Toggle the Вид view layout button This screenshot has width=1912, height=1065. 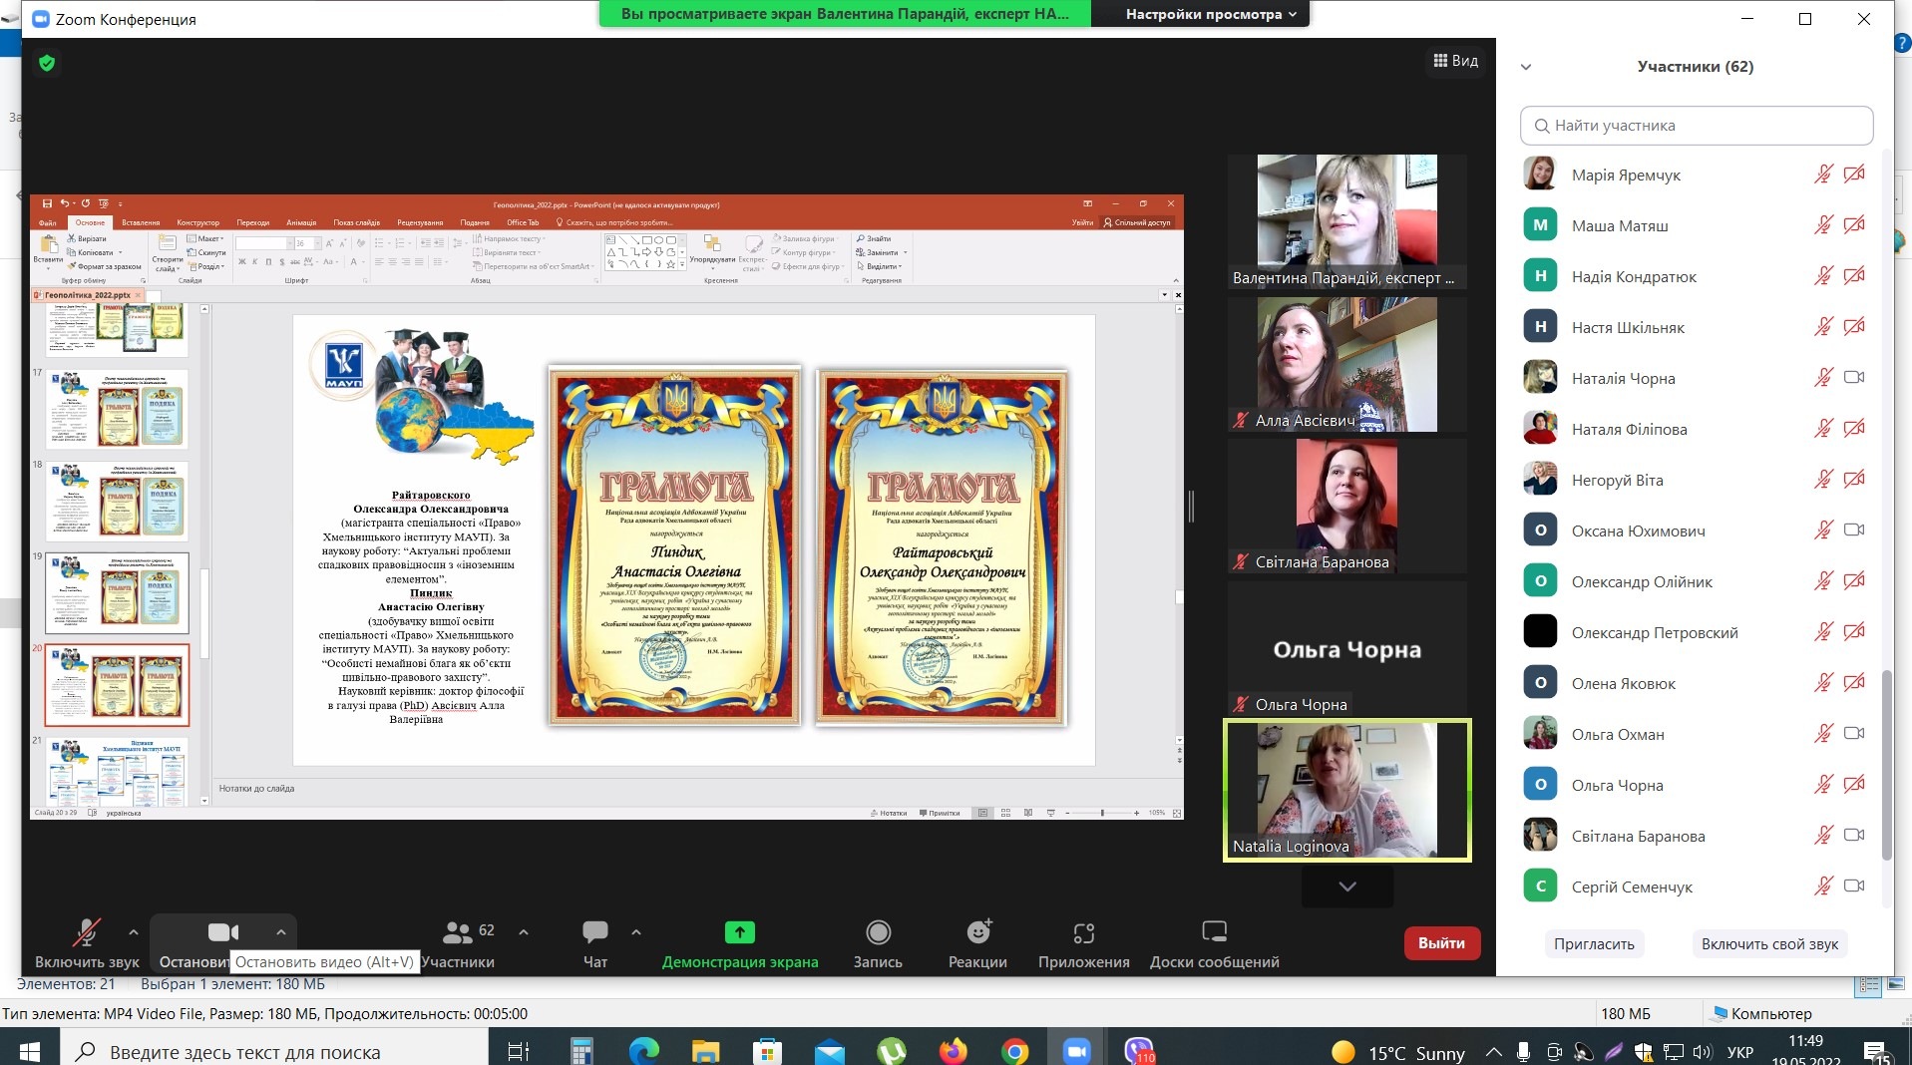[x=1455, y=61]
